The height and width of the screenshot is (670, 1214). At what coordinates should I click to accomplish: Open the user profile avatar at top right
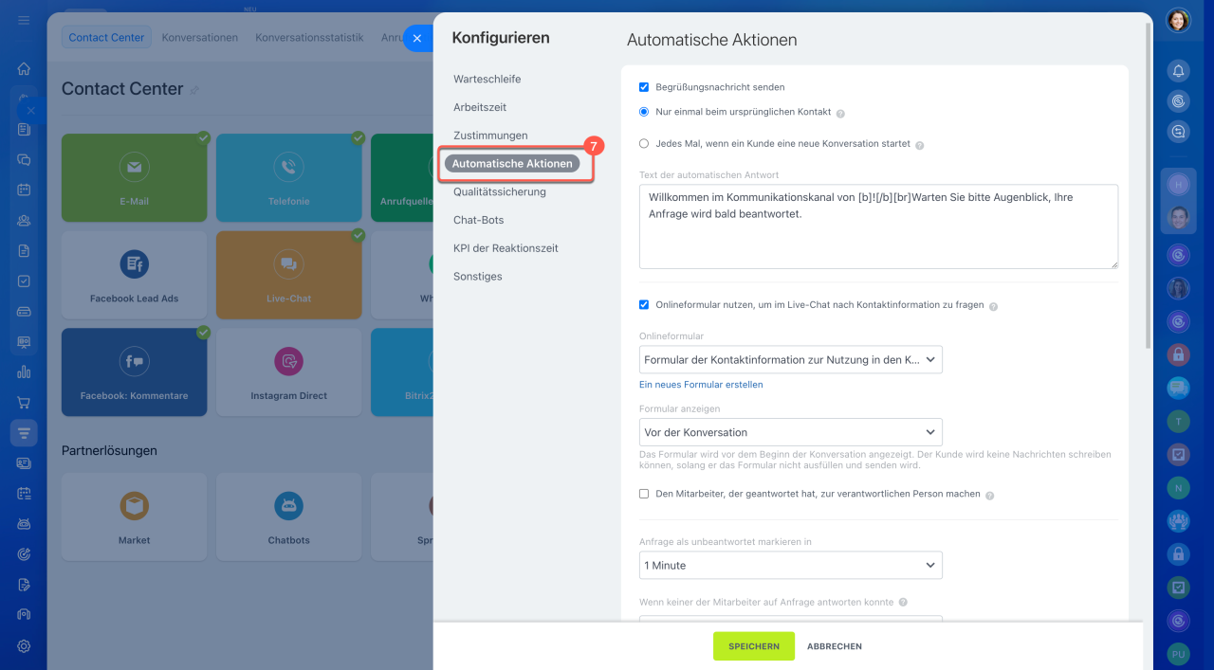coord(1178,20)
